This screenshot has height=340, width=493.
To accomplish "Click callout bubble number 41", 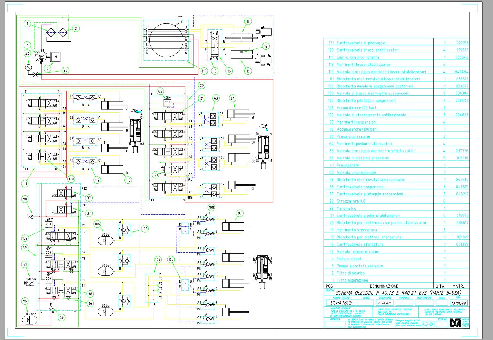I will (x=25, y=264).
